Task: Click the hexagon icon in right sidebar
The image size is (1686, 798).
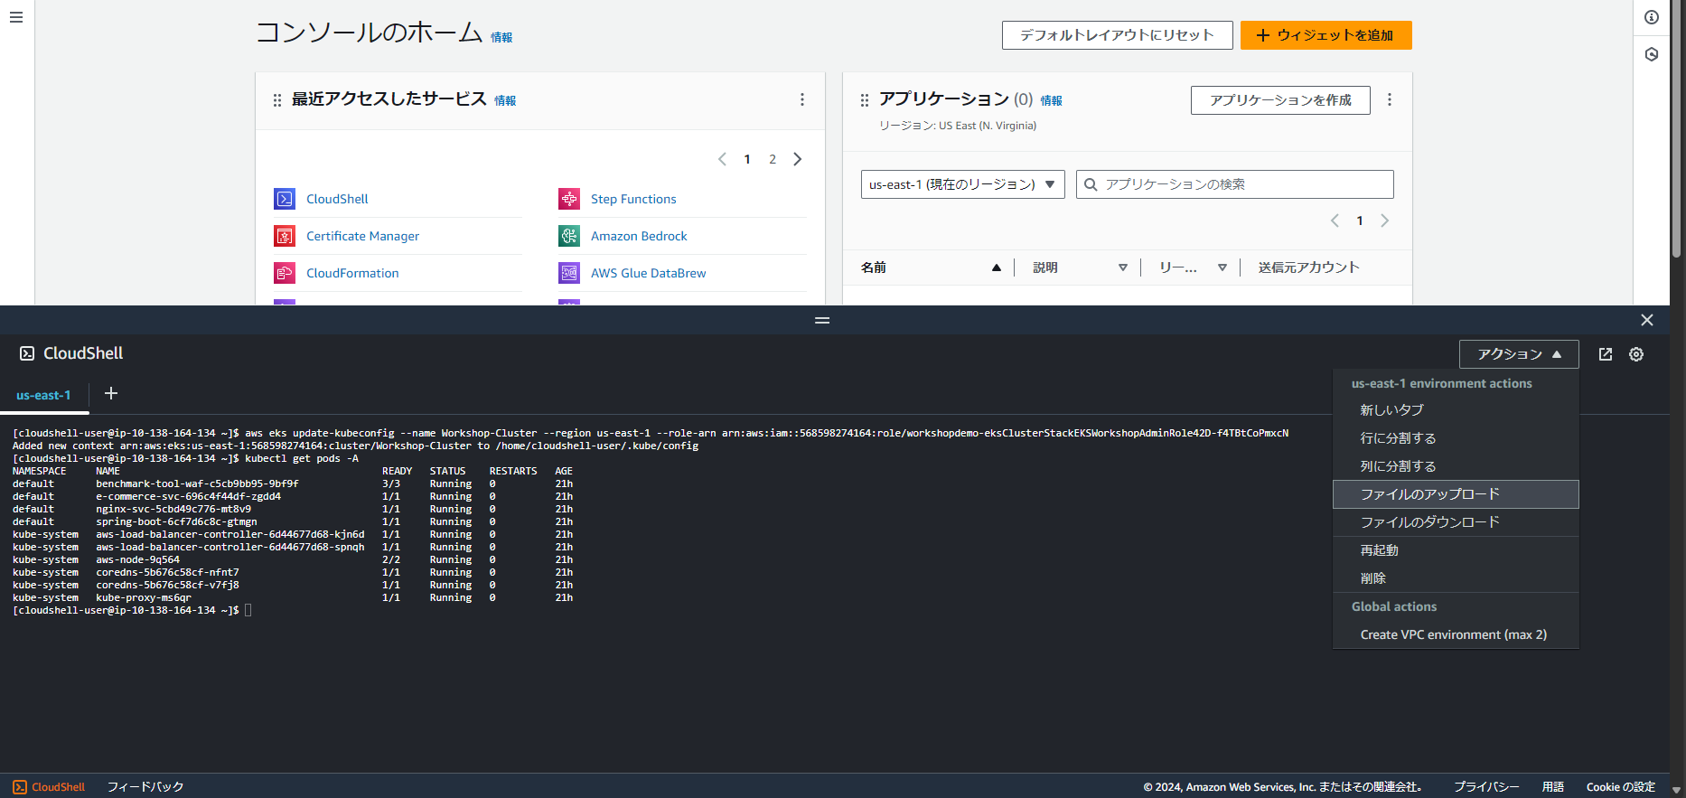Action: (x=1652, y=54)
